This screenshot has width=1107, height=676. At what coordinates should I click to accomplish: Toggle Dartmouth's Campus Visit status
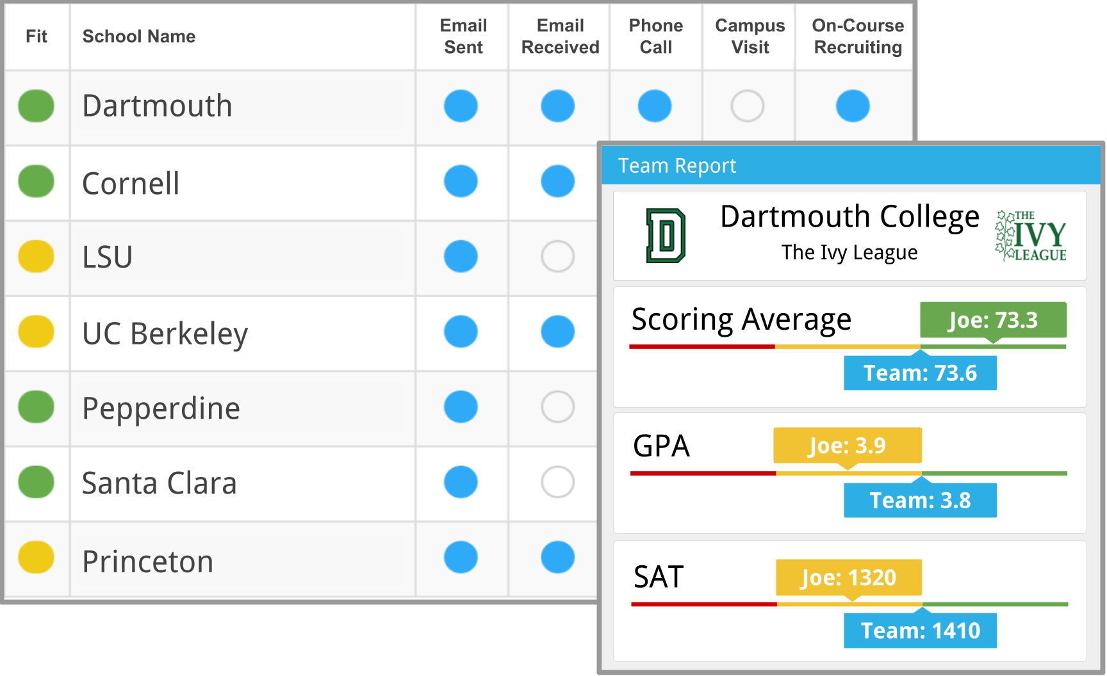749,106
